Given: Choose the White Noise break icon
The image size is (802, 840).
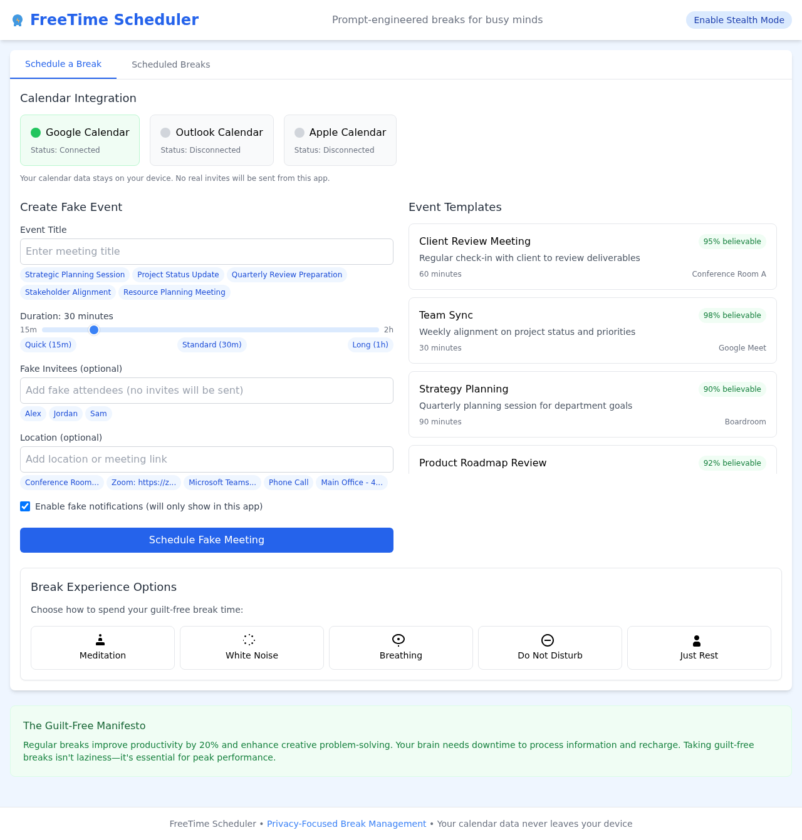Looking at the screenshot, I should coord(249,640).
